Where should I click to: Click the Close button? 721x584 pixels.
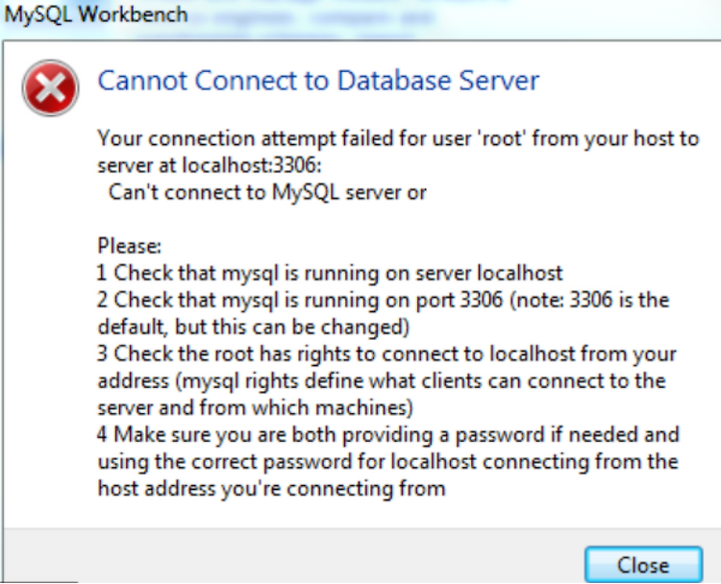click(x=643, y=565)
